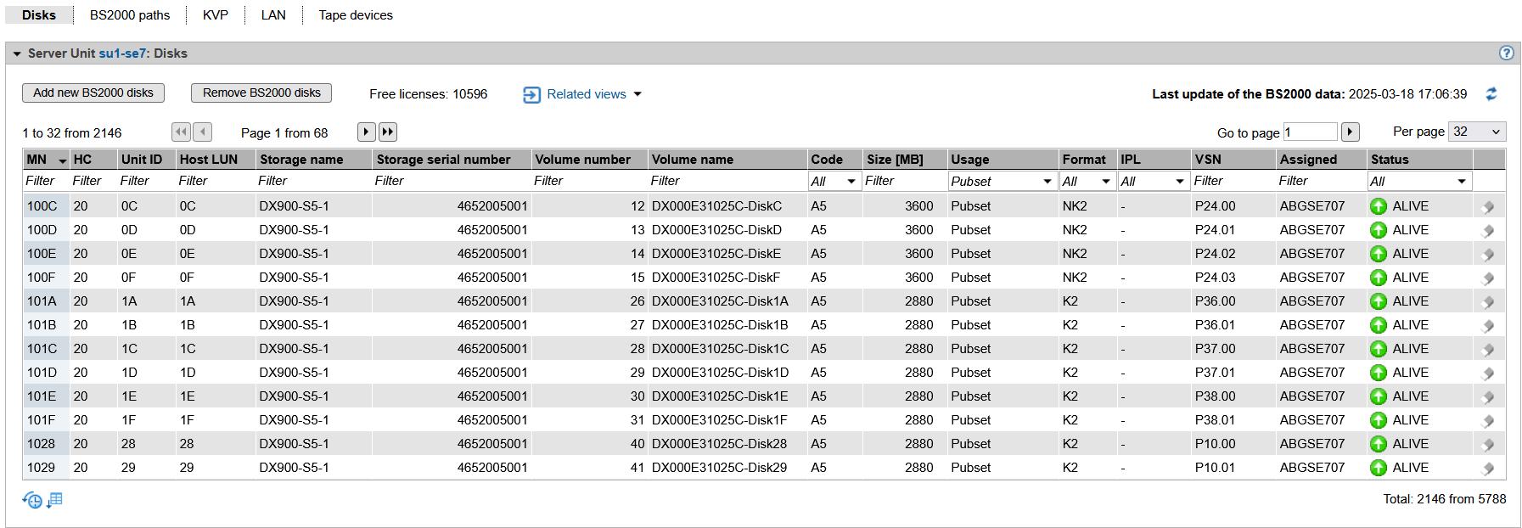Click the export table icon

[55, 500]
